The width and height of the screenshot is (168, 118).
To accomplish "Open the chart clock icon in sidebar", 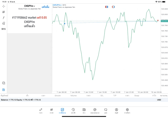I will [x=4, y=83].
